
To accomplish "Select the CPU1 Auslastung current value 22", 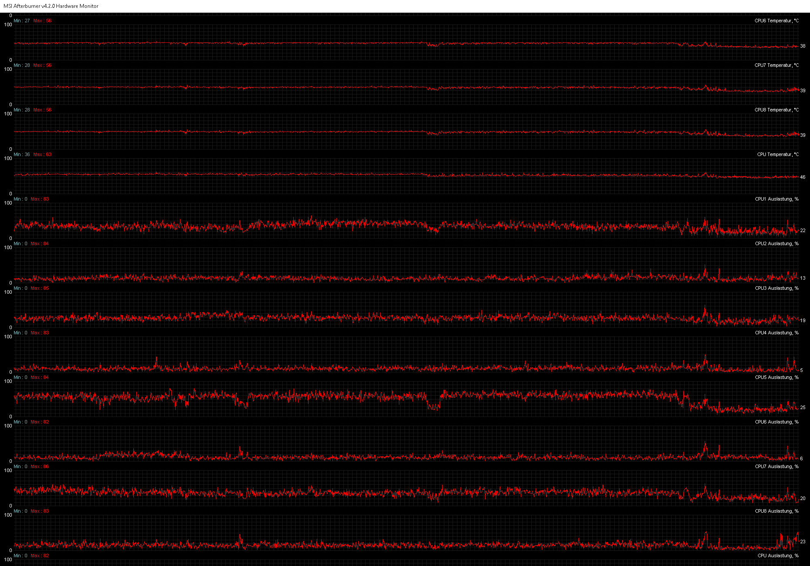I will [803, 230].
